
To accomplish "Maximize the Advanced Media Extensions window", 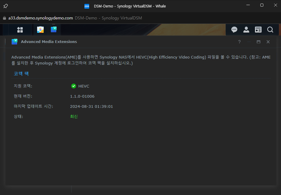I will pyautogui.click(x=259, y=42).
